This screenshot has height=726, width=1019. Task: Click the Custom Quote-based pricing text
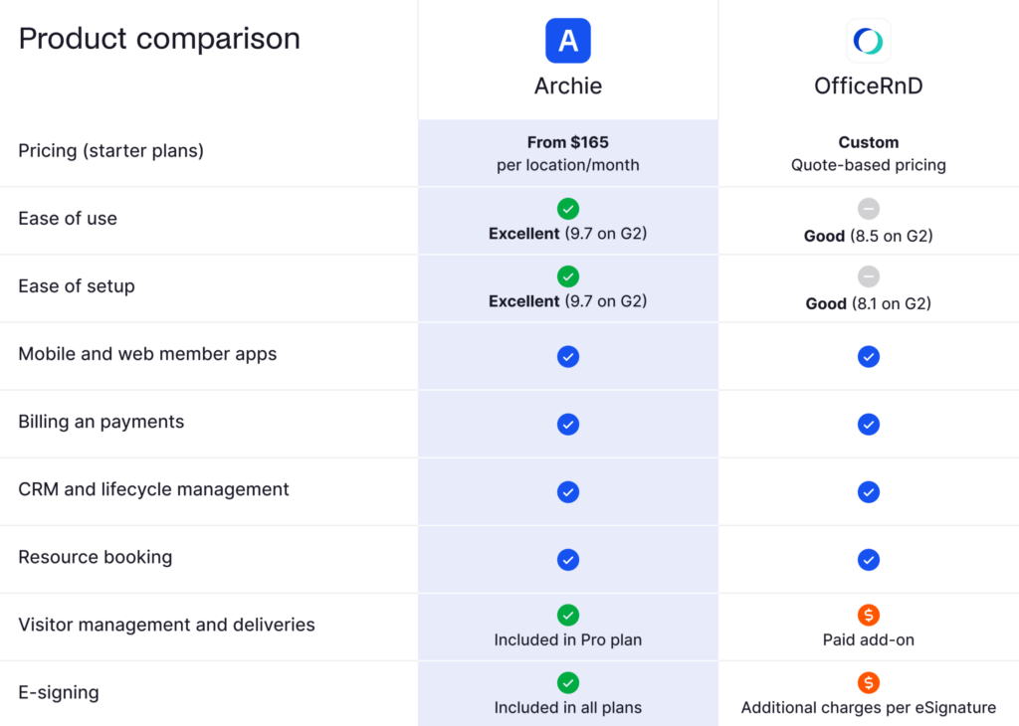868,153
